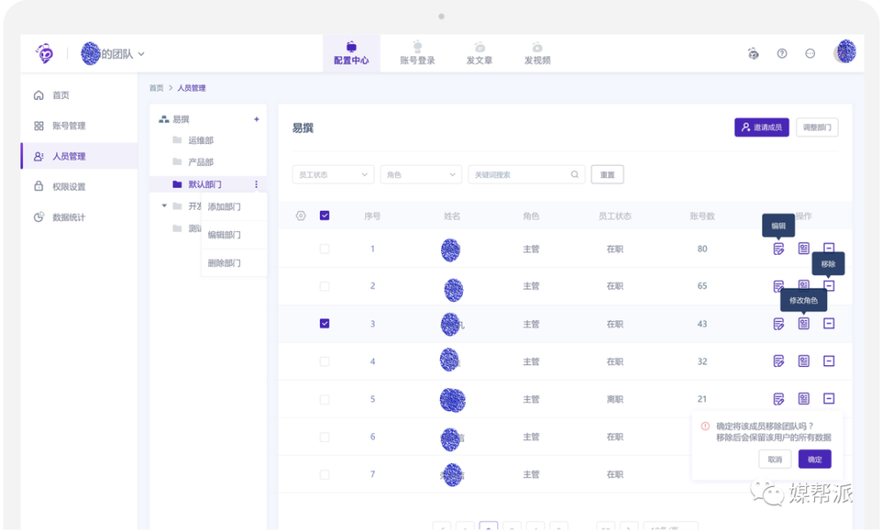Click the remove icon in row 3
The image size is (882, 532).
coord(829,324)
